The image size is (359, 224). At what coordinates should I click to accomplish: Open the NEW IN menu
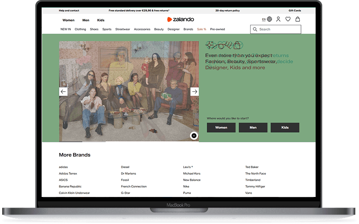(x=66, y=29)
